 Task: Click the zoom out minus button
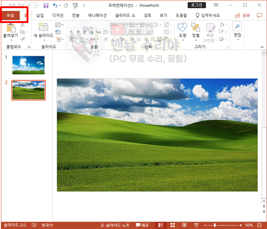[205, 225]
